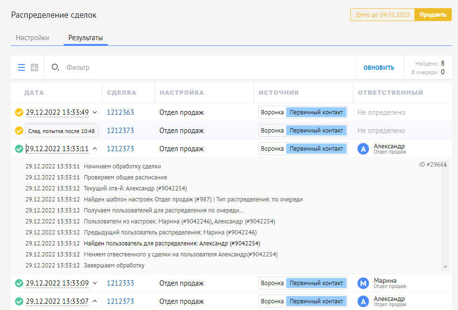The width and height of the screenshot is (458, 310).
Task: Click the Продлить button
Action: pyautogui.click(x=433, y=15)
